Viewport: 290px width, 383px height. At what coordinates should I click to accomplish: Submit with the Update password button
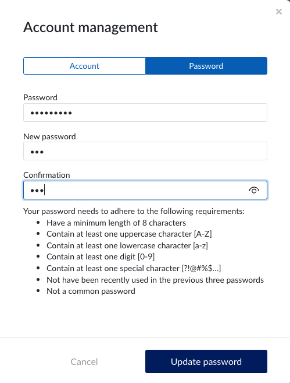pos(206,361)
